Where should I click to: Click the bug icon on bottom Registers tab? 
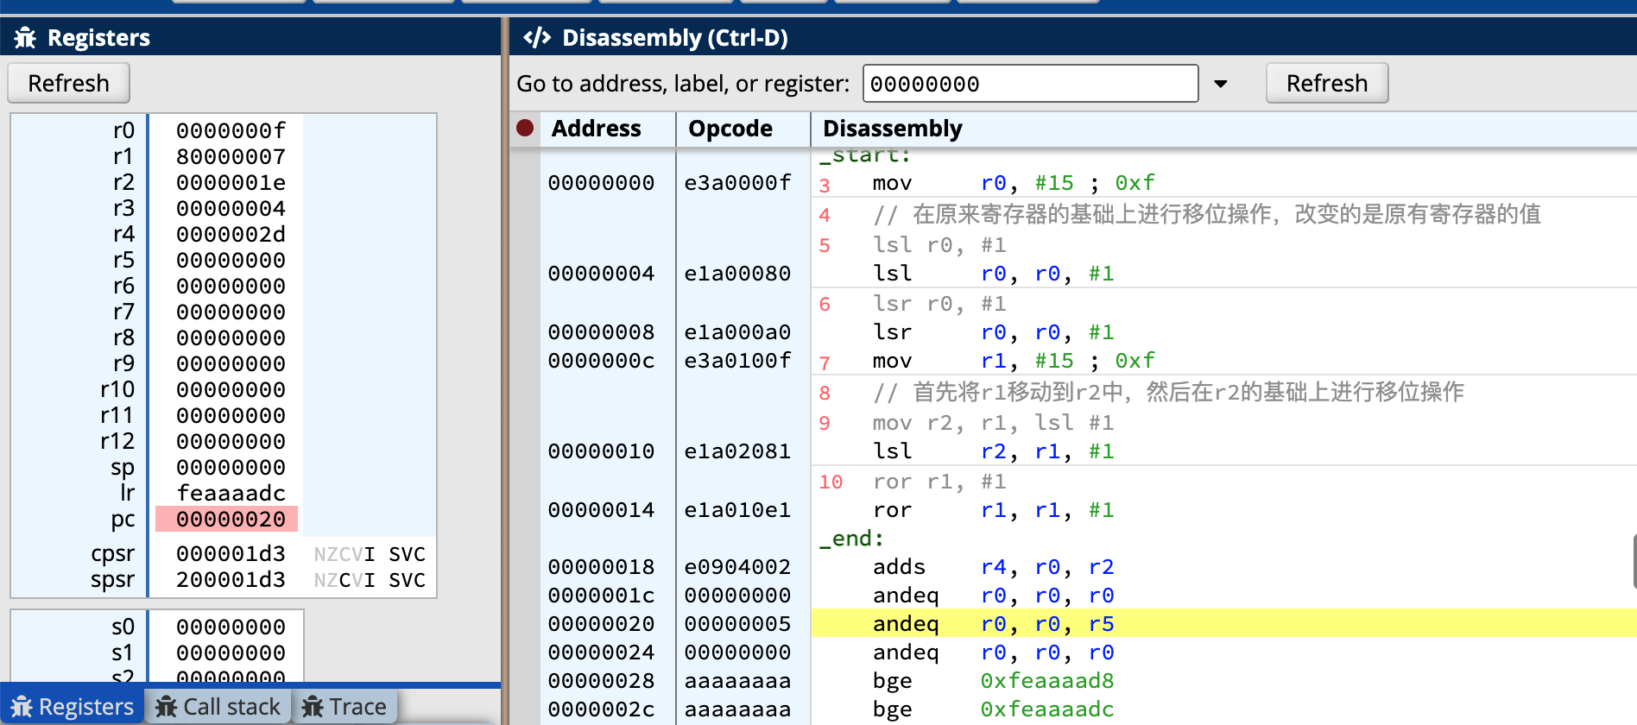[x=22, y=707]
